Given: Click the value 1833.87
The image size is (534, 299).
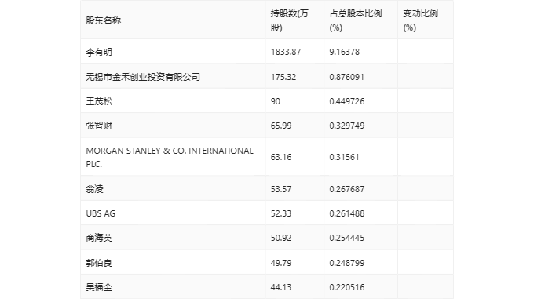Looking at the screenshot, I should click(x=286, y=52).
